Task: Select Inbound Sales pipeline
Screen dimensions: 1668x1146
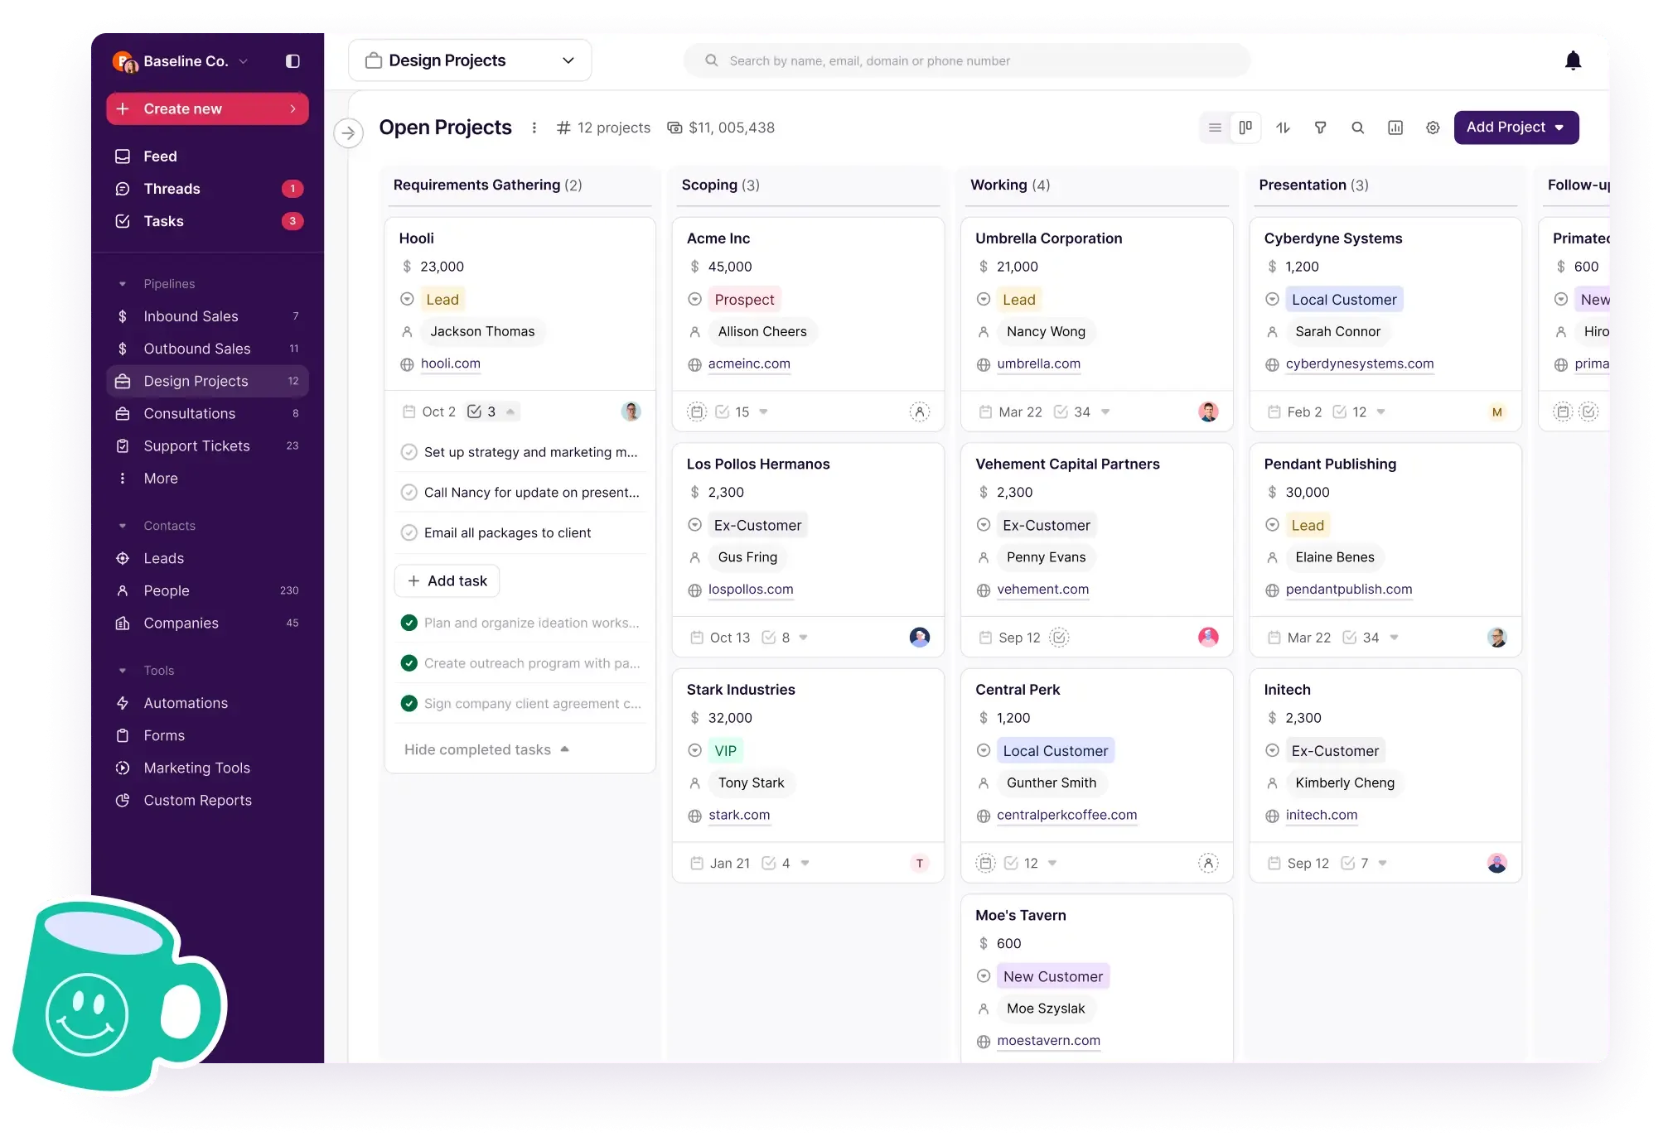Action: (207, 316)
